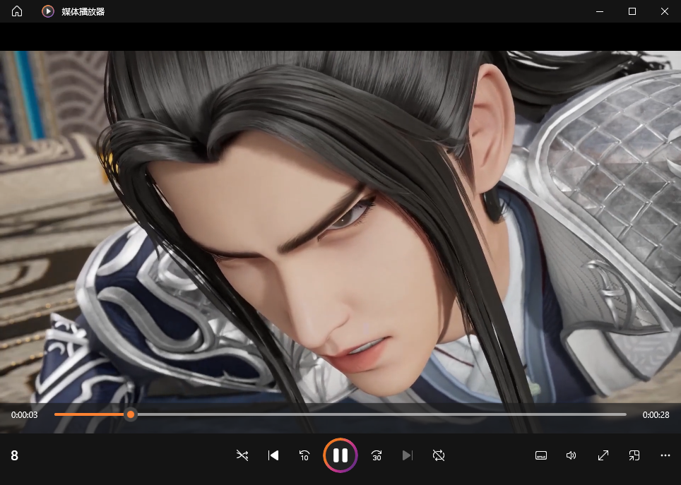Click the Media Player app logo
681x485 pixels.
tap(48, 11)
